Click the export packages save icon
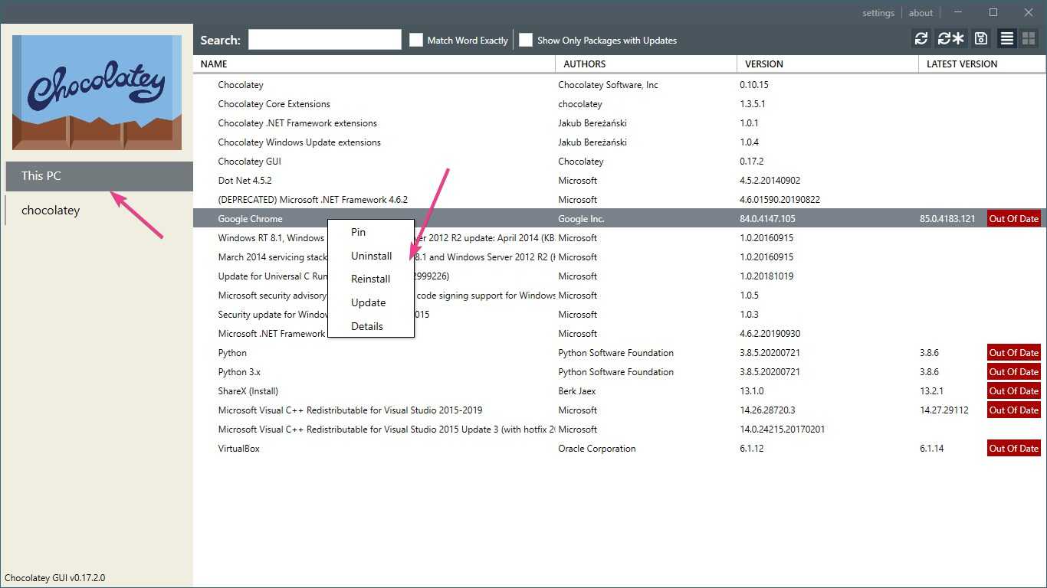This screenshot has width=1047, height=588. (981, 39)
